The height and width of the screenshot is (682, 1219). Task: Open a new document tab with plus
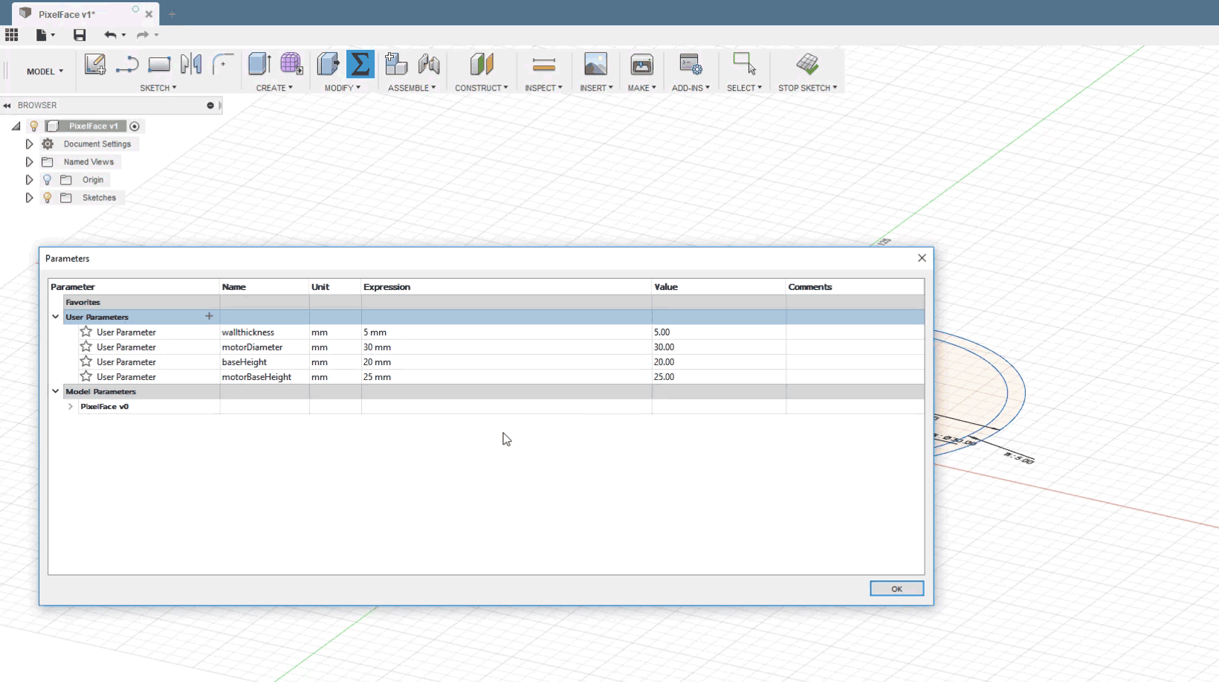click(172, 14)
